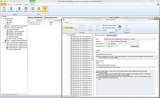Collapse Fase 2 - Analisi di inventario node
This screenshot has width=160, height=98.
4,28
